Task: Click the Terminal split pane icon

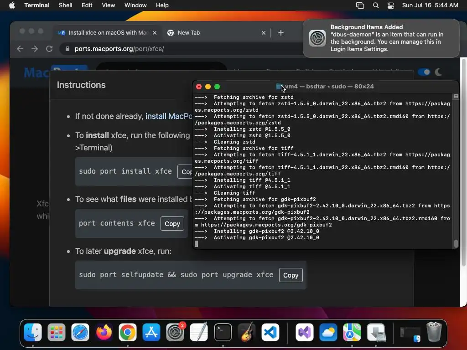Action: click(x=456, y=97)
